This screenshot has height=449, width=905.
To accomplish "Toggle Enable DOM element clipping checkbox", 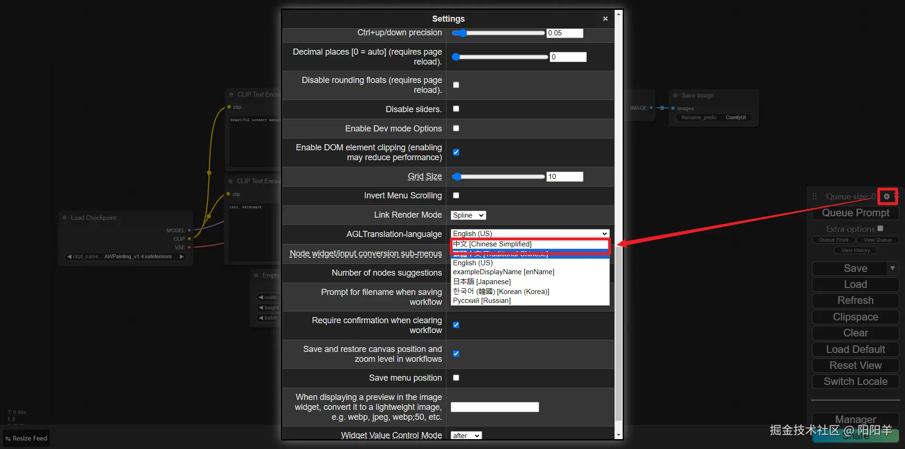I will (x=456, y=152).
